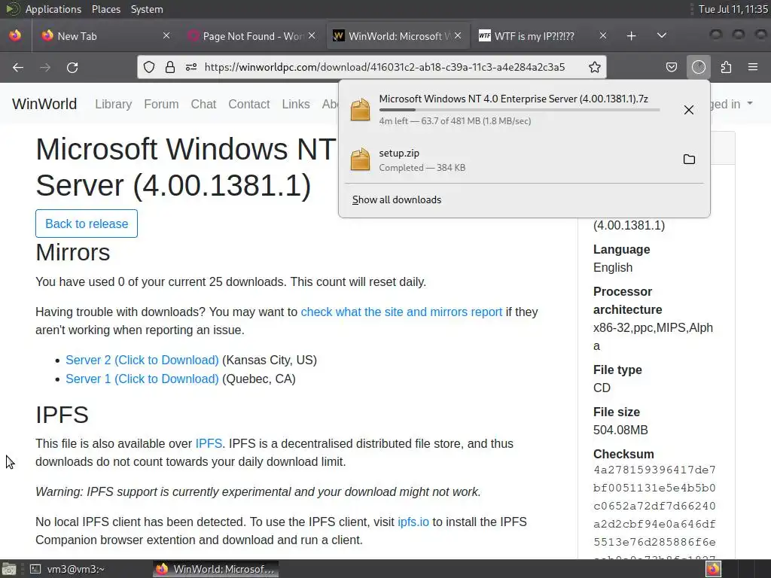Download from Server 2 Kansas City mirror

[142, 360]
